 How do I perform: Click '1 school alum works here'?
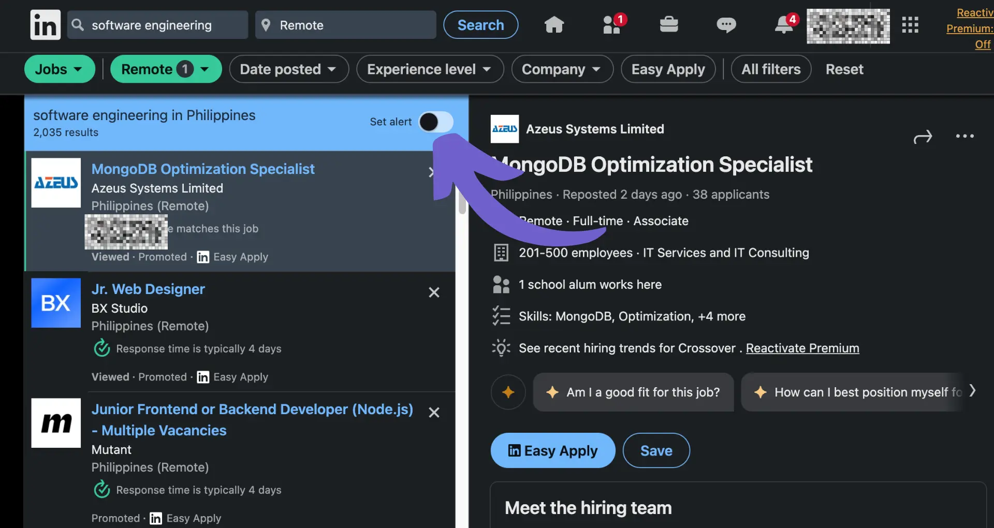[x=590, y=285]
